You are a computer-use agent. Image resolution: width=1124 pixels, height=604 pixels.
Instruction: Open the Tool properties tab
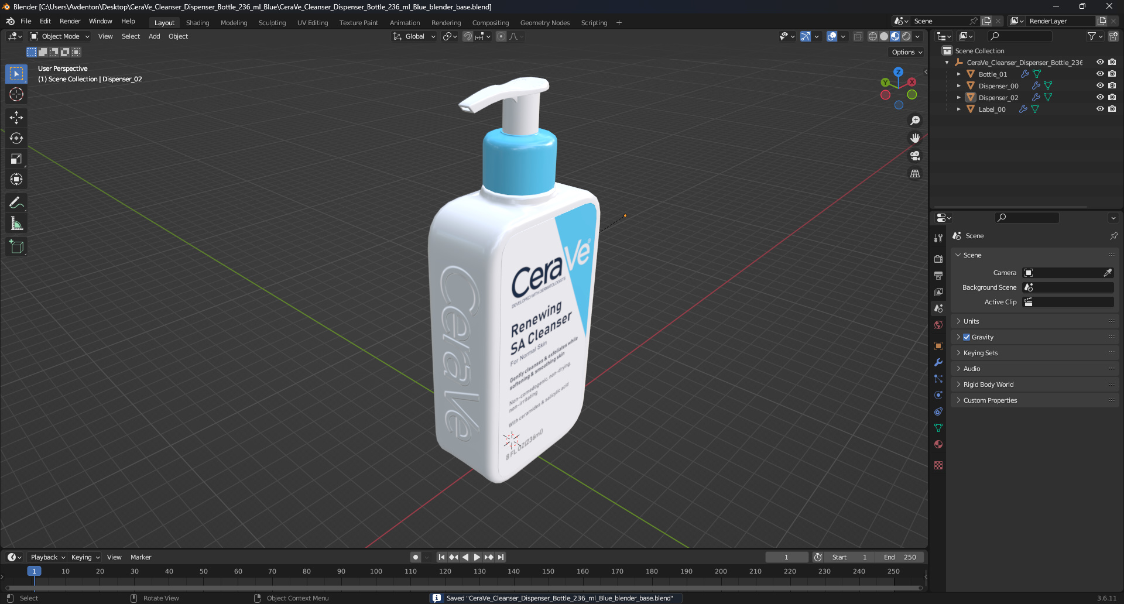point(938,238)
